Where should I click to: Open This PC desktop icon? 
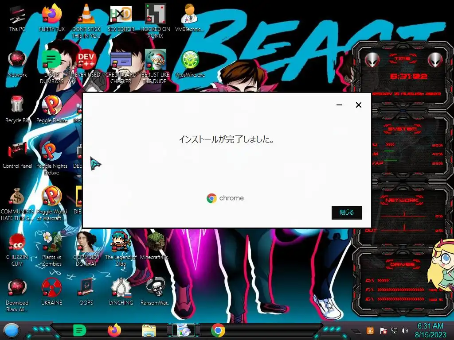[x=17, y=19]
